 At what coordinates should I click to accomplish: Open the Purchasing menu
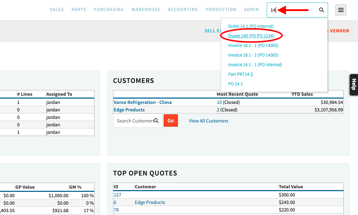click(x=108, y=10)
